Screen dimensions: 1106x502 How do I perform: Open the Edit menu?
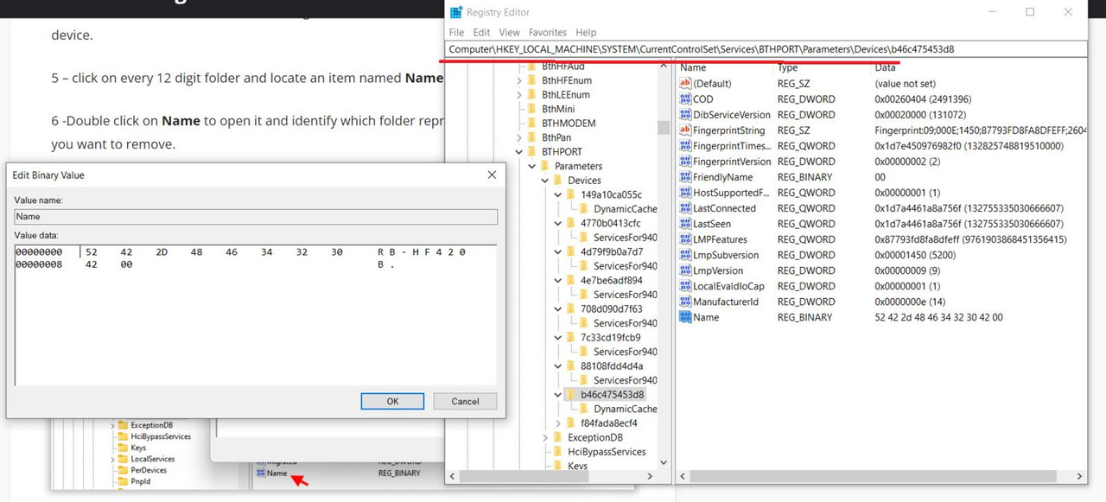point(481,32)
